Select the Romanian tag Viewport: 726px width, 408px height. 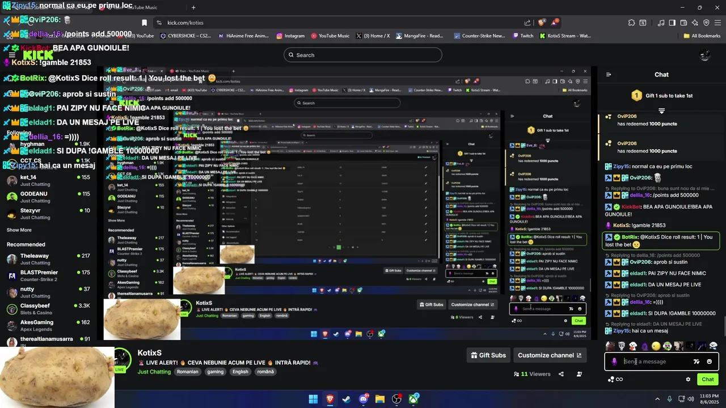pyautogui.click(x=188, y=372)
